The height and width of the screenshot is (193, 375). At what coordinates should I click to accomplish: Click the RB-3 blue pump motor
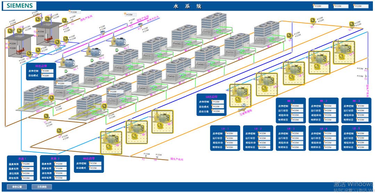120,41
